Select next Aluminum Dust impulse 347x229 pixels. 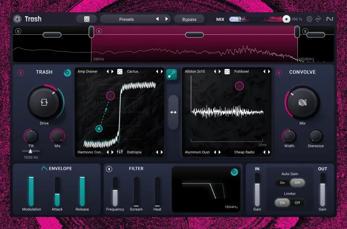(220, 152)
